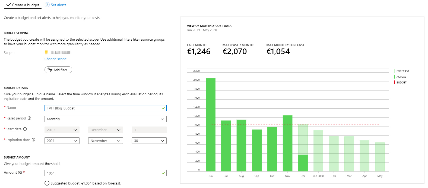
Task: Open the expiration day 30 dropdown
Action: tap(149, 141)
